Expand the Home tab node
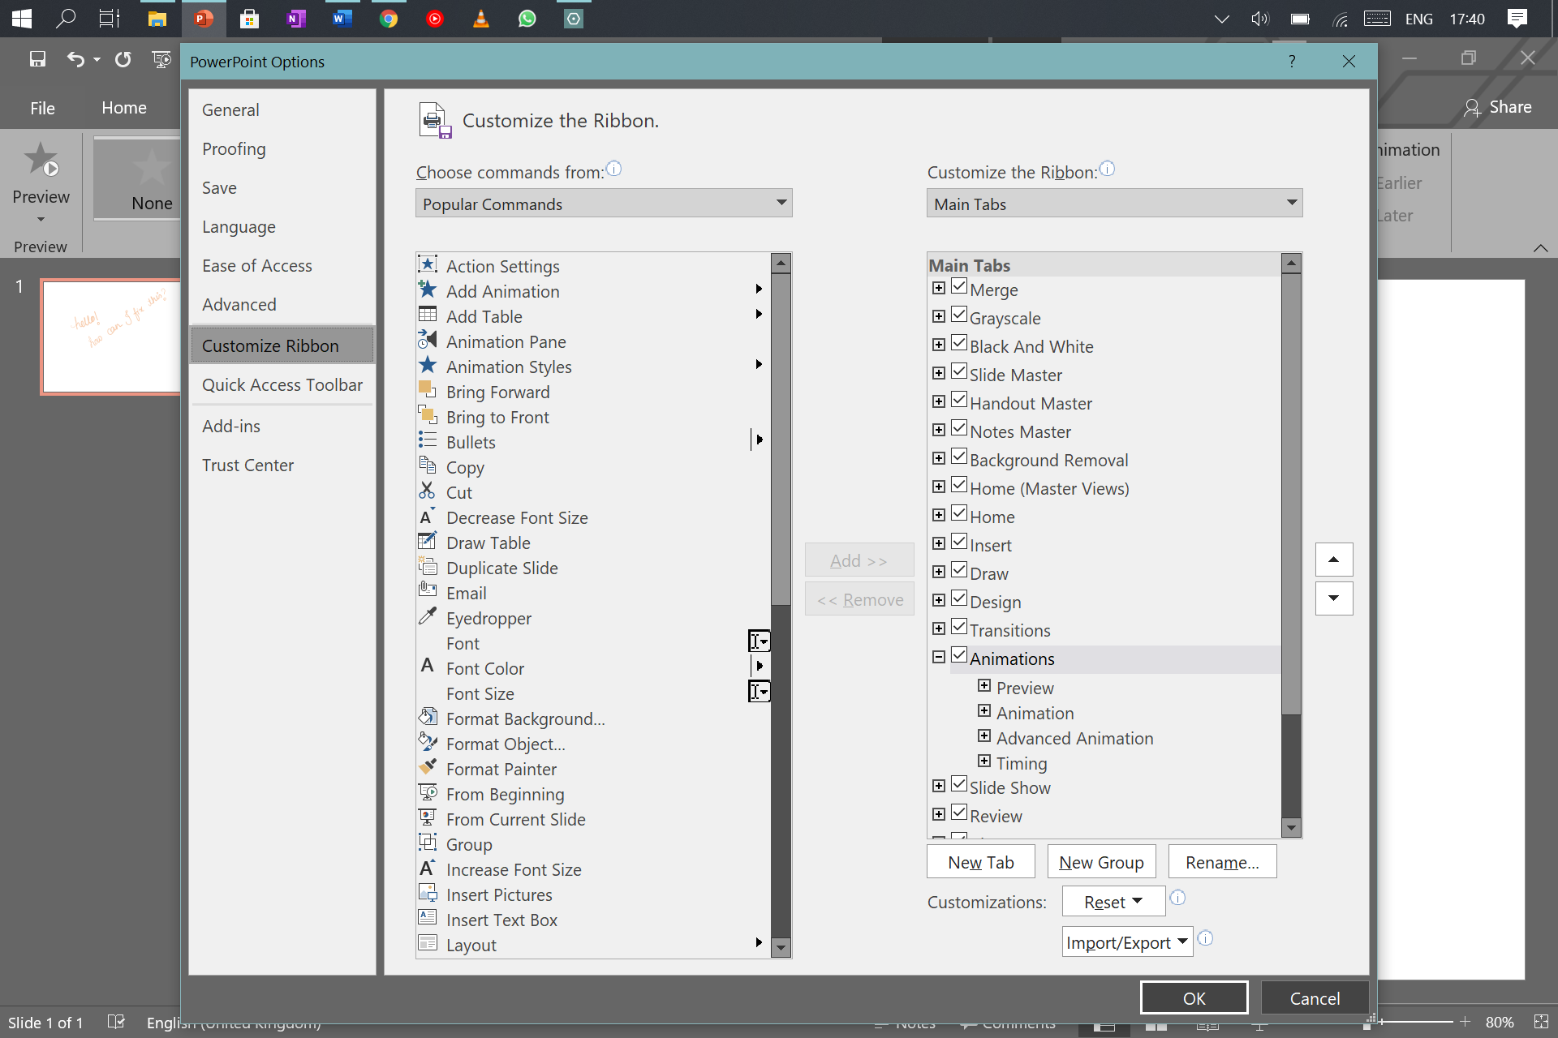The image size is (1558, 1038). (x=939, y=515)
